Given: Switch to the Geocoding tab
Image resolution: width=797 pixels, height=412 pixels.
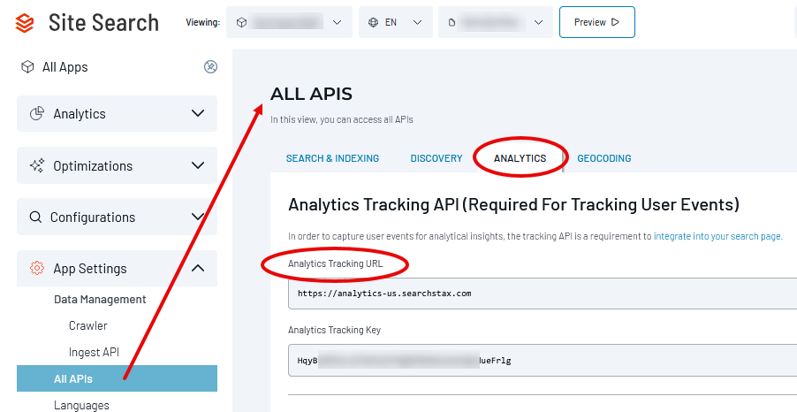Looking at the screenshot, I should pyautogui.click(x=603, y=158).
